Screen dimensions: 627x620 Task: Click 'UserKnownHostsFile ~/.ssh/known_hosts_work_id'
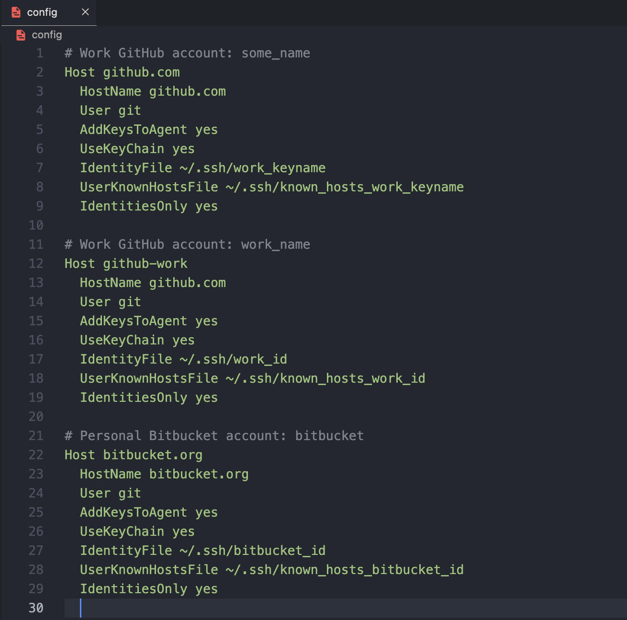[253, 378]
